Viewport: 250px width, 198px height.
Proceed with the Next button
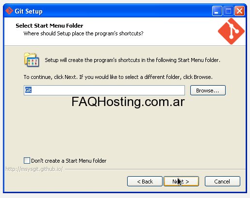pyautogui.click(x=181, y=182)
